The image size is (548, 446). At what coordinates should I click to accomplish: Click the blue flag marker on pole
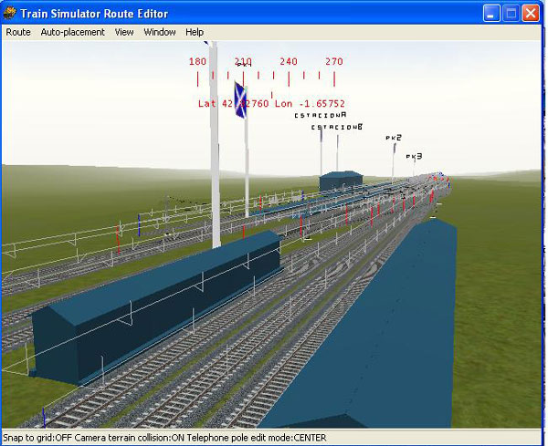click(240, 100)
